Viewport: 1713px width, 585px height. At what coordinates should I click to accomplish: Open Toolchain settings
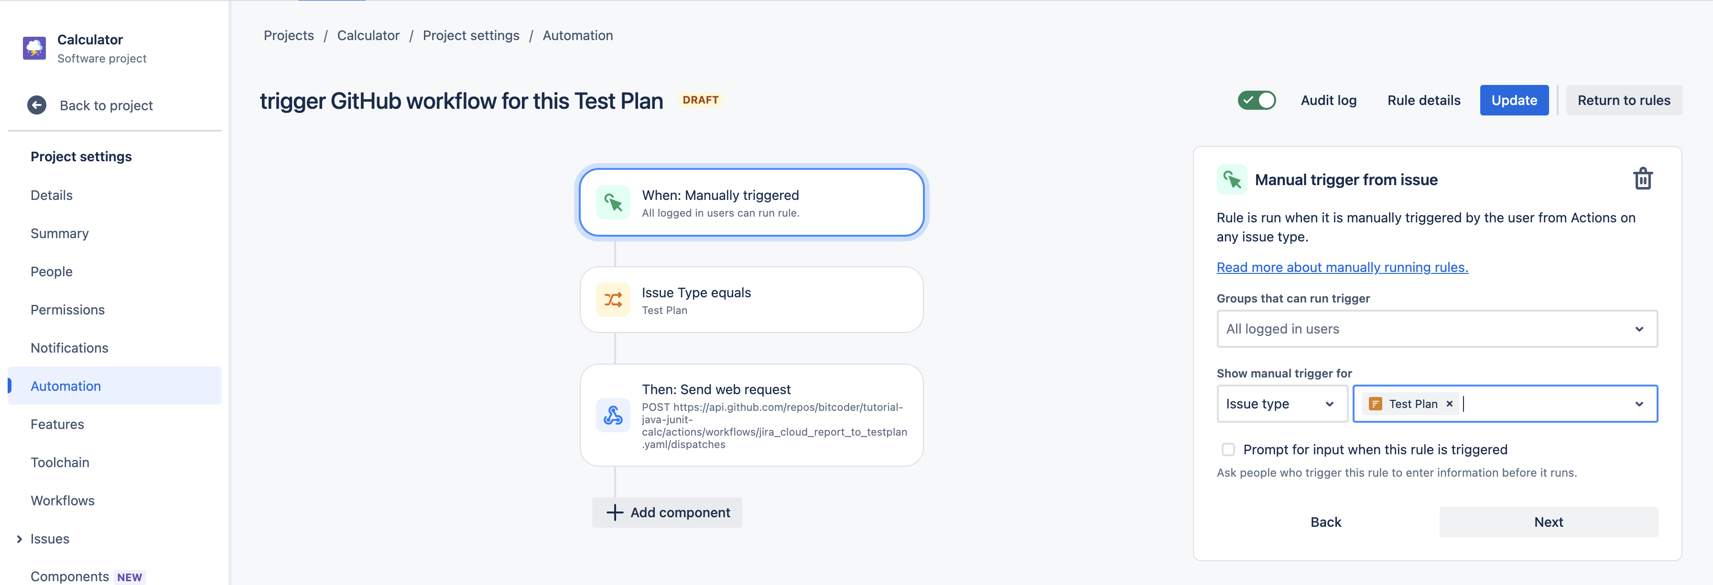[x=60, y=462]
